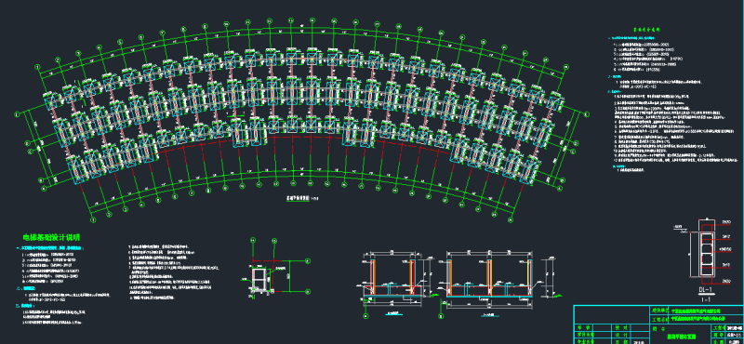Click the 2Φ20 top rebar annotation

[x=726, y=221]
